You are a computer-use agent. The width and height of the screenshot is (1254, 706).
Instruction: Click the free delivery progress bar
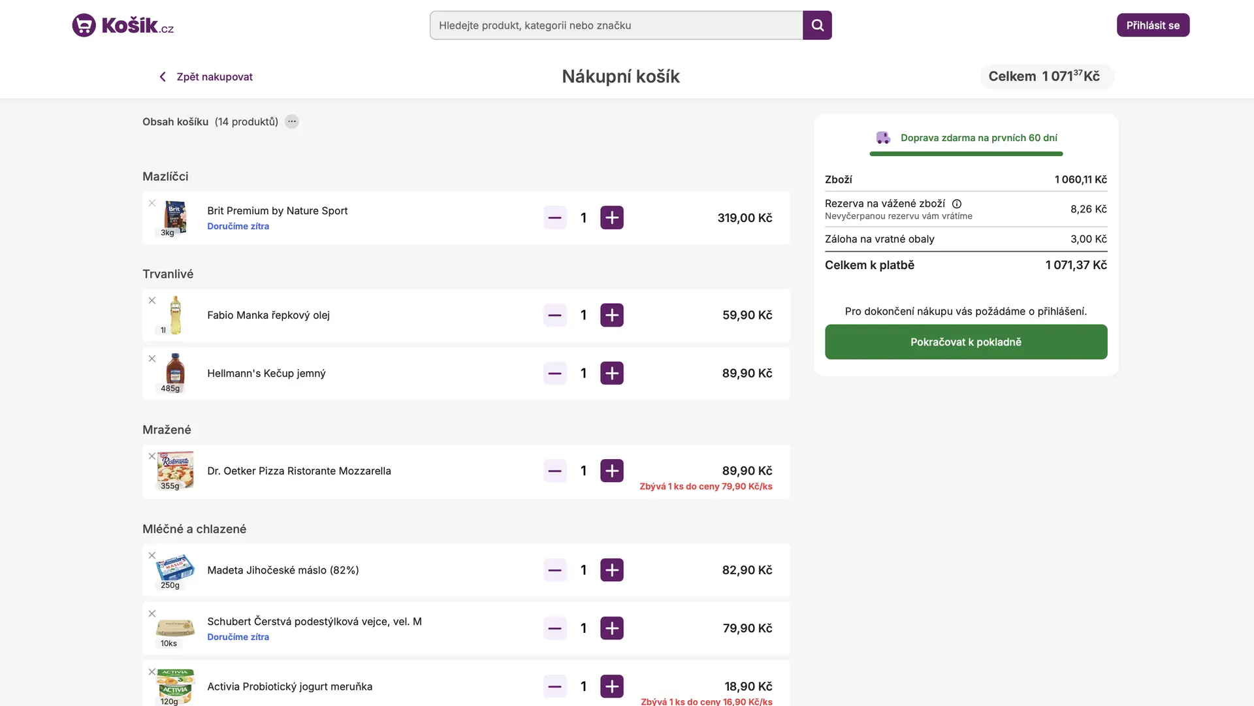966,154
